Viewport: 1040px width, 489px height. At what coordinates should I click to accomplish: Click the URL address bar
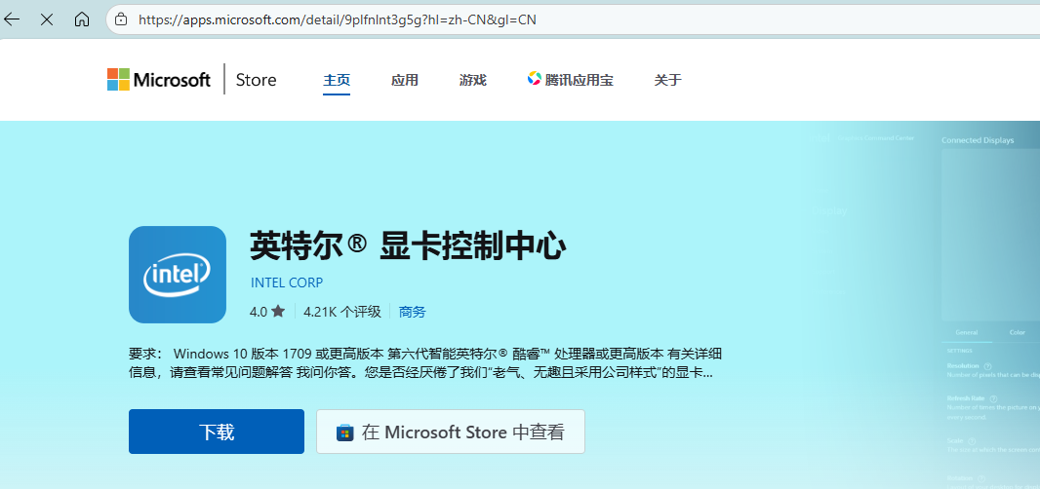573,19
